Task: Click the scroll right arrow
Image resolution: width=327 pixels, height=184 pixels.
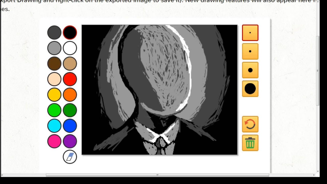Action: [314, 175]
